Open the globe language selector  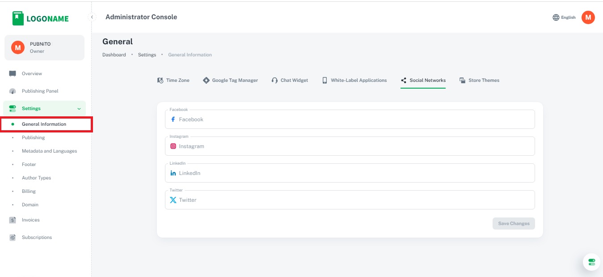coord(556,17)
